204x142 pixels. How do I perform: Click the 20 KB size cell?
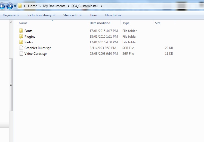[169, 48]
